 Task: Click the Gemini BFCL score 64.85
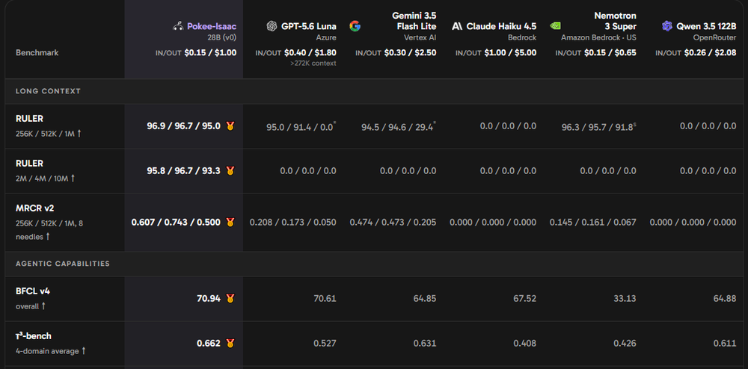click(x=425, y=299)
